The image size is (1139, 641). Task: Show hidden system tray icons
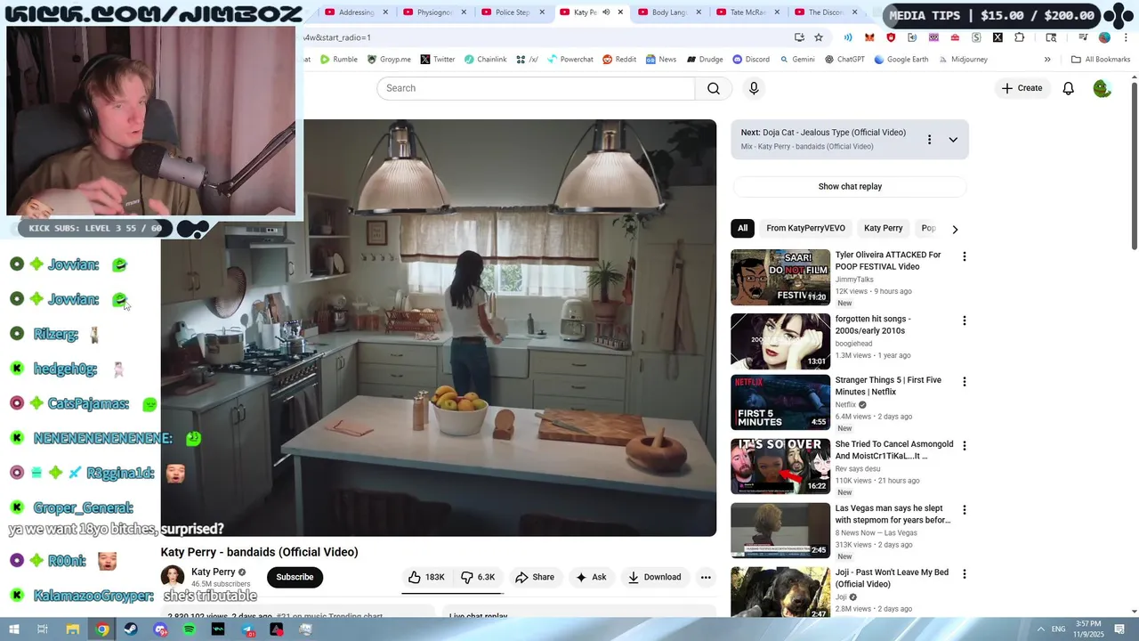click(1040, 629)
